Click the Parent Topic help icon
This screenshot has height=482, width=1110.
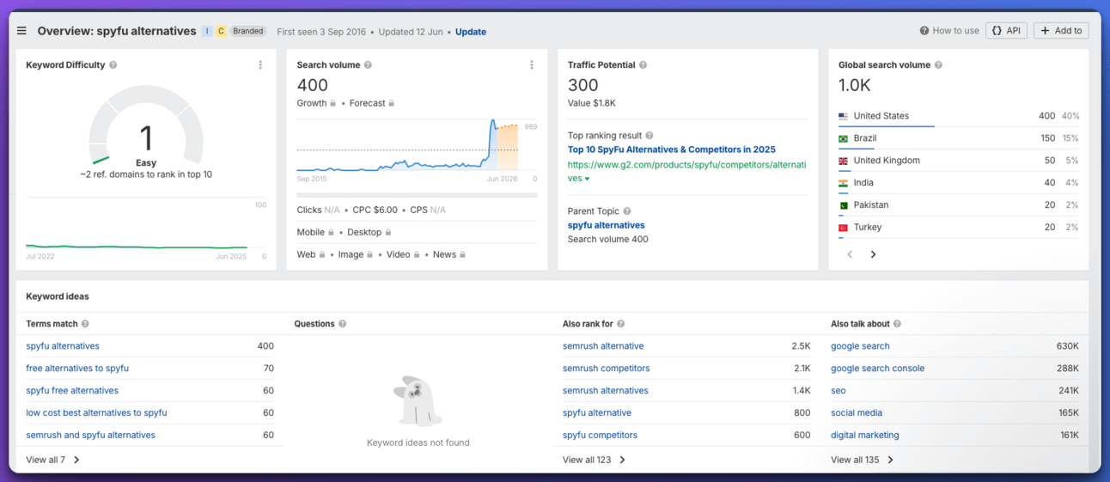point(627,211)
